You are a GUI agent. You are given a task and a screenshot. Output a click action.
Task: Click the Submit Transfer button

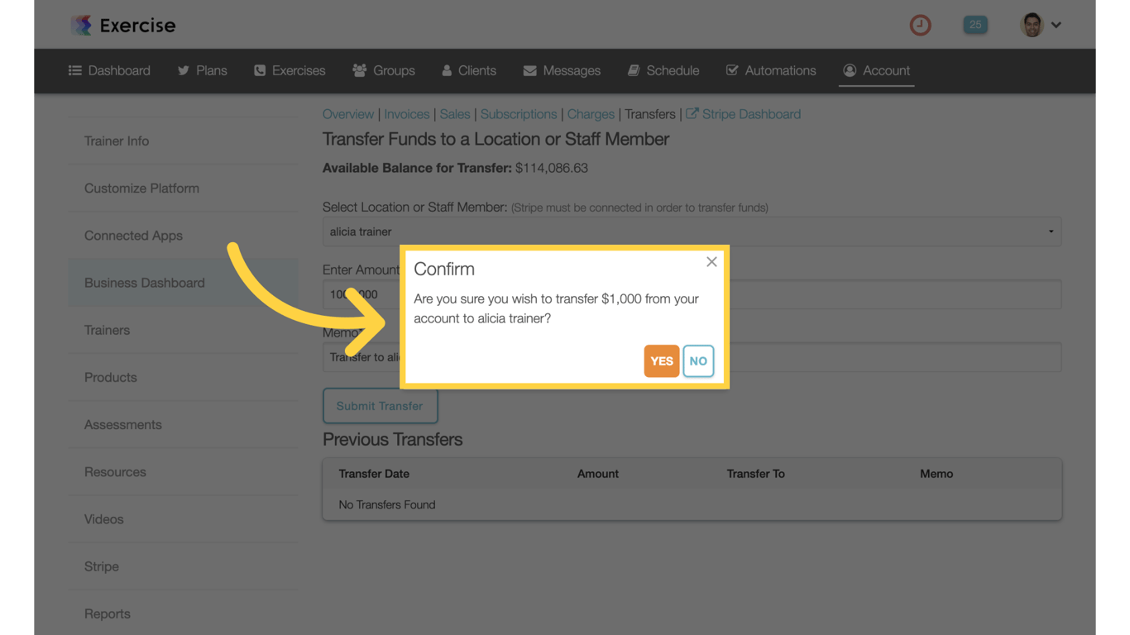pyautogui.click(x=380, y=406)
